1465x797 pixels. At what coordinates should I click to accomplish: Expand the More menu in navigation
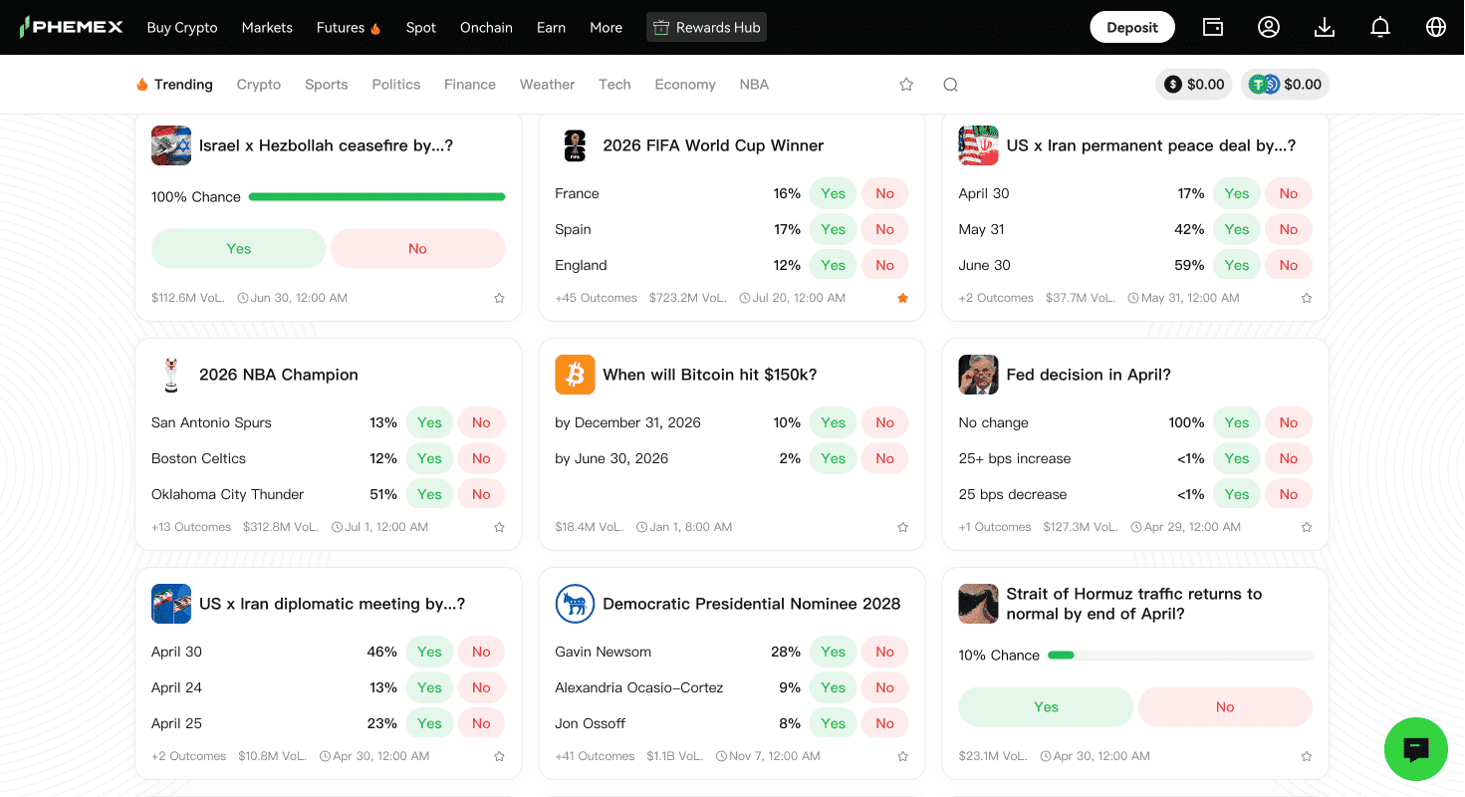[606, 27]
